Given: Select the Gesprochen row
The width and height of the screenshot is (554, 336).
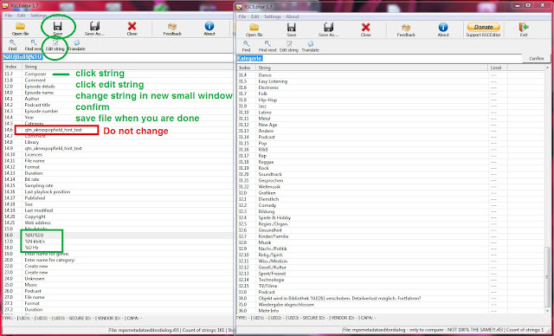Looking at the screenshot, I should coord(390,180).
